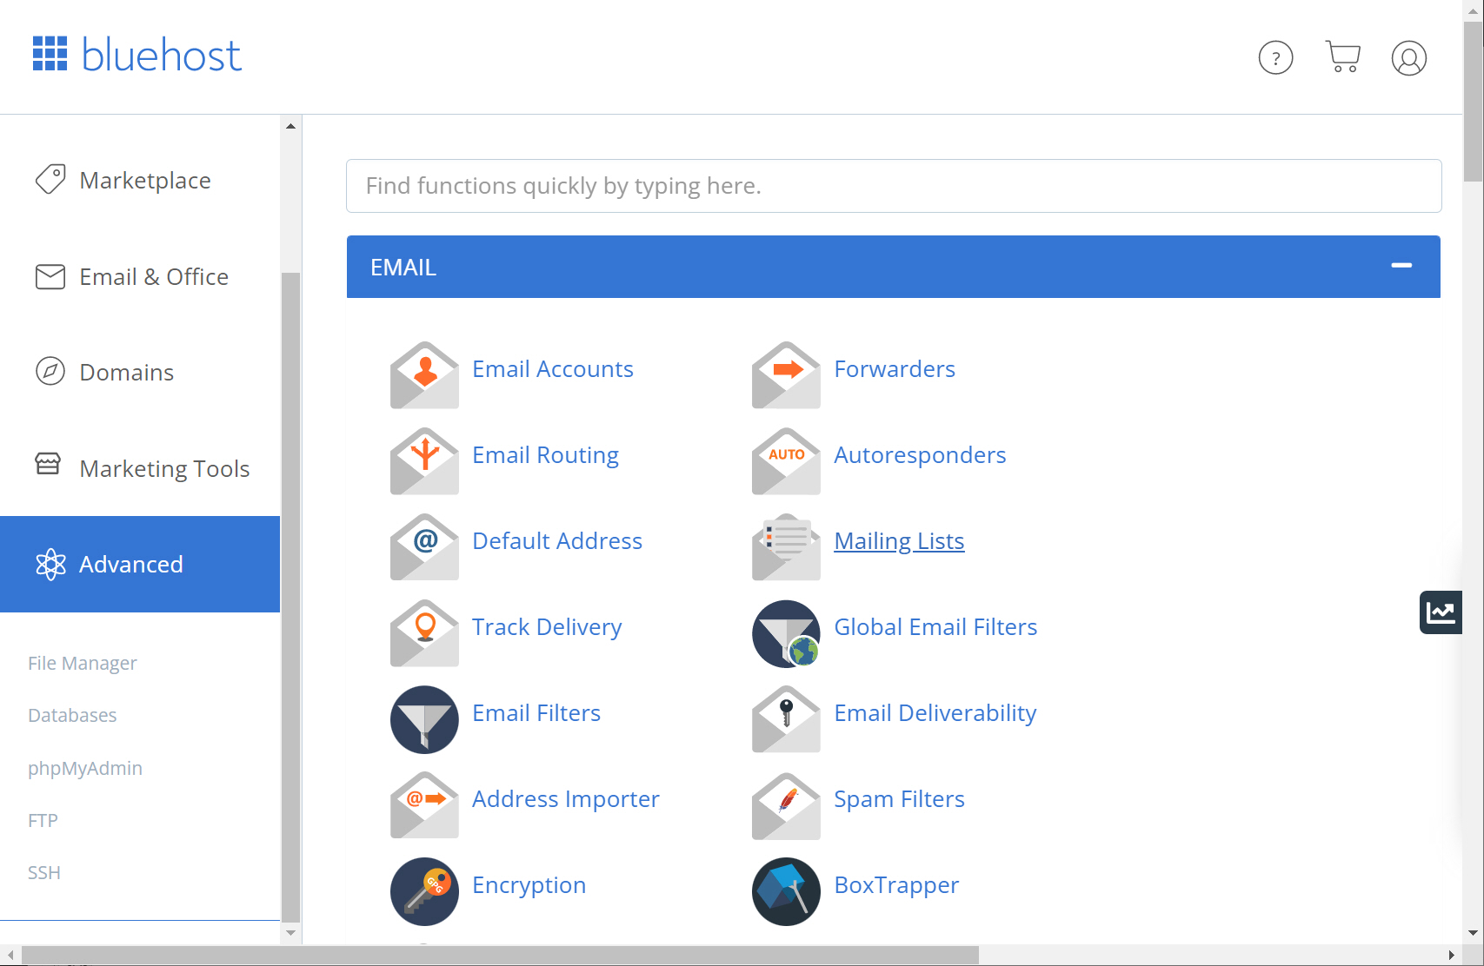Image resolution: width=1484 pixels, height=966 pixels.
Task: Click the Address Importer icon
Action: (424, 805)
